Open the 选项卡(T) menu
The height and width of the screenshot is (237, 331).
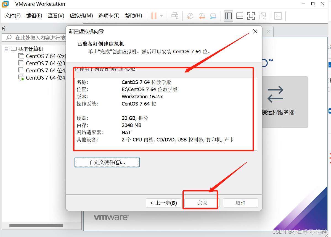point(109,16)
